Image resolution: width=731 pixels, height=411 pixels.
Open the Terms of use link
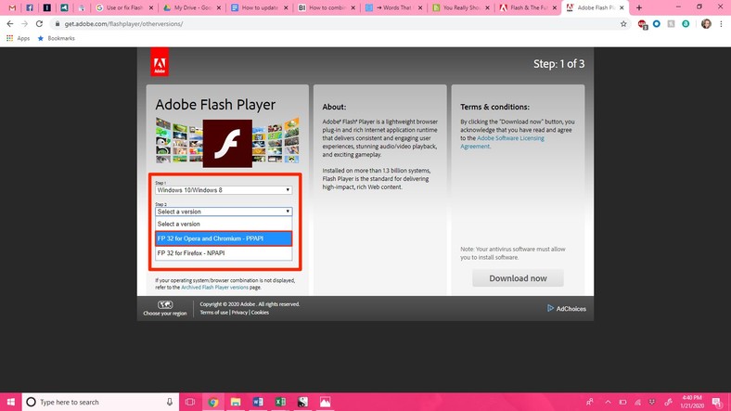[214, 313]
